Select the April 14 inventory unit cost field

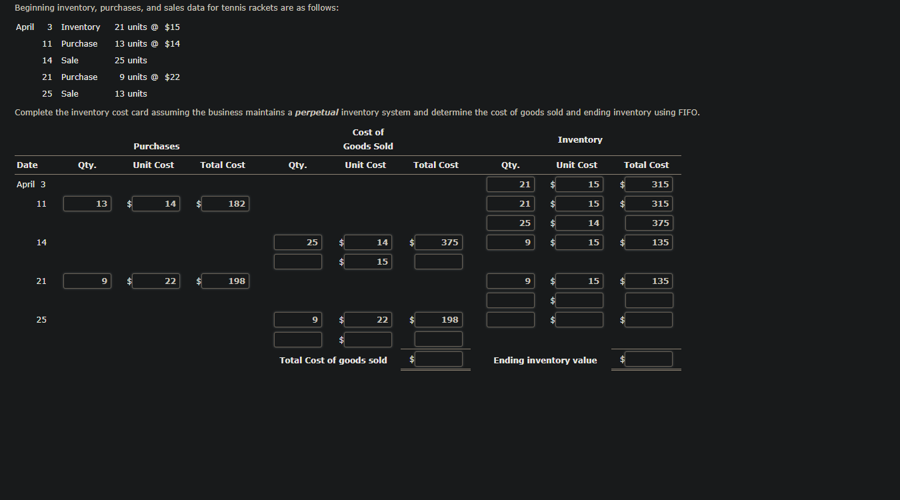coord(579,243)
